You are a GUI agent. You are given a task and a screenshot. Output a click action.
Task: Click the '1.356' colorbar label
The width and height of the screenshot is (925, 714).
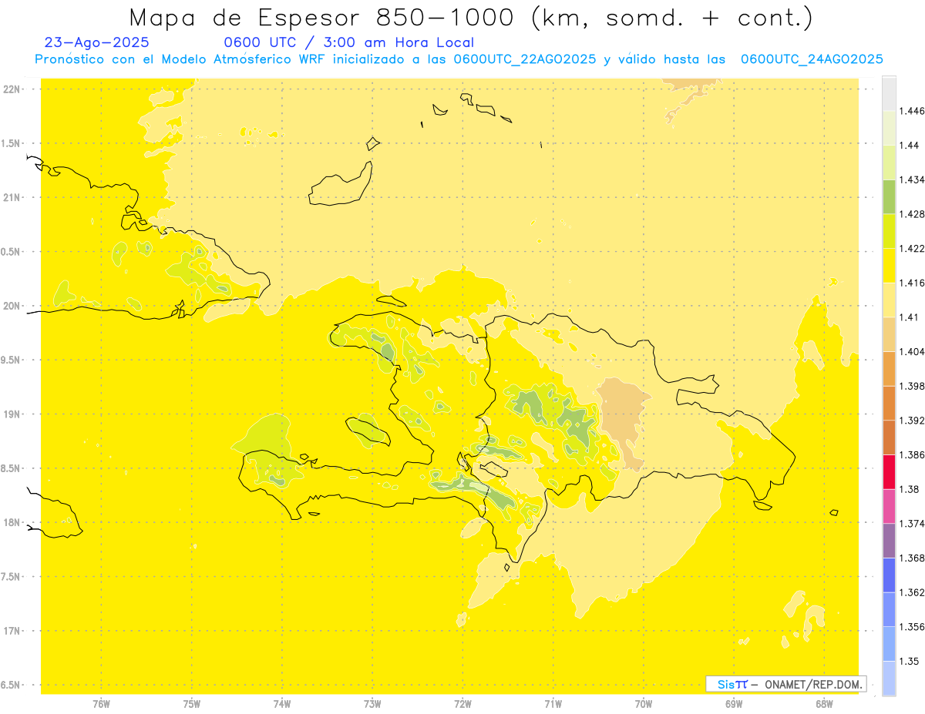[912, 627]
